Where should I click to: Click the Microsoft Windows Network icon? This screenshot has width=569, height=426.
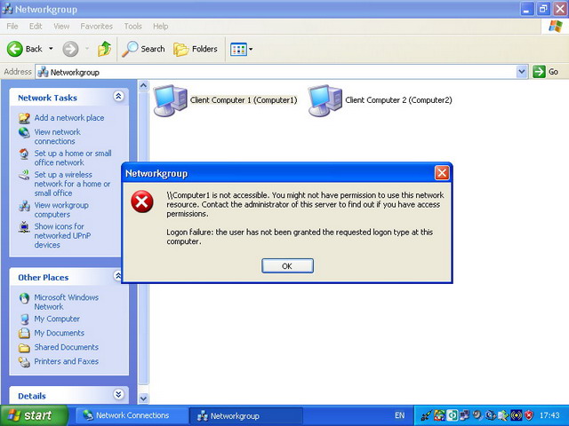(24, 298)
